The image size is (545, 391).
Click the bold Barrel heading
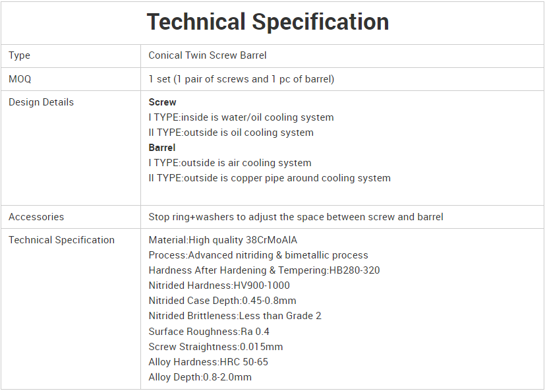point(162,148)
